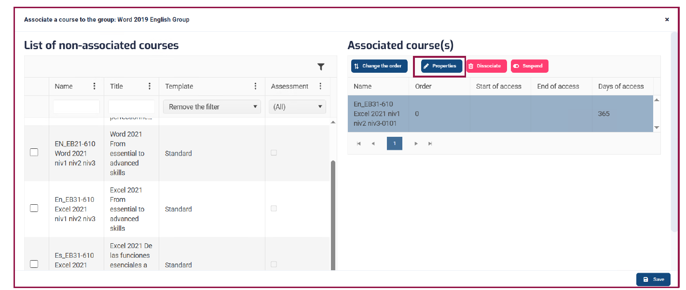
Task: Save the course association
Action: [x=653, y=279]
